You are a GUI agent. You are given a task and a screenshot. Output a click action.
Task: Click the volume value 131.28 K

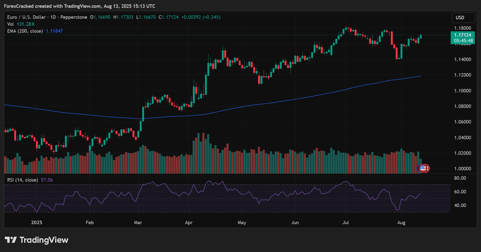point(26,24)
